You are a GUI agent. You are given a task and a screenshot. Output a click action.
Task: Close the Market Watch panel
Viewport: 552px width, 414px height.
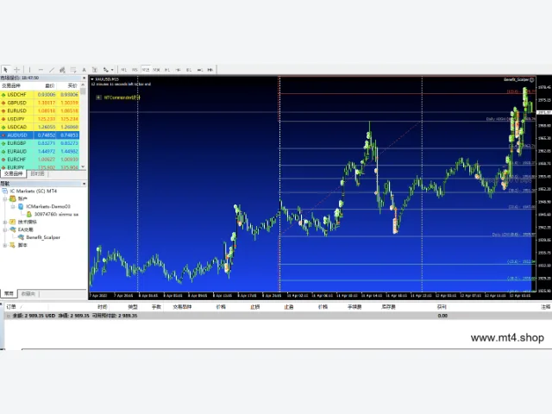[x=84, y=78]
